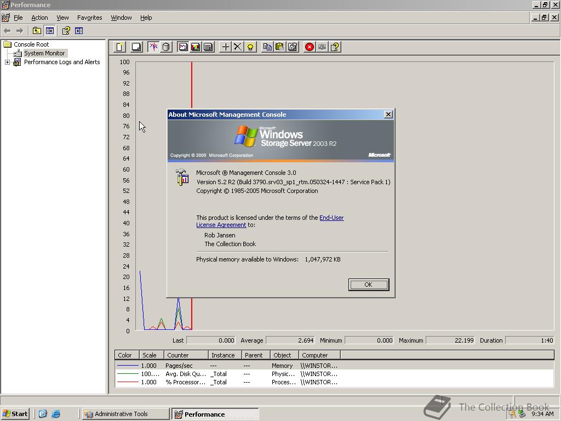Click the MMC Back arrow
This screenshot has width=561, height=421.
[7, 31]
